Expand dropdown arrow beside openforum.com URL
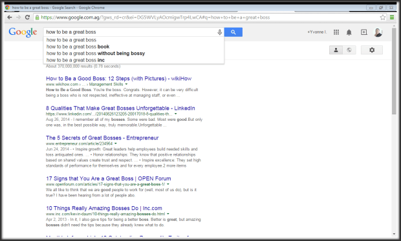This screenshot has height=241, width=401. point(168,184)
